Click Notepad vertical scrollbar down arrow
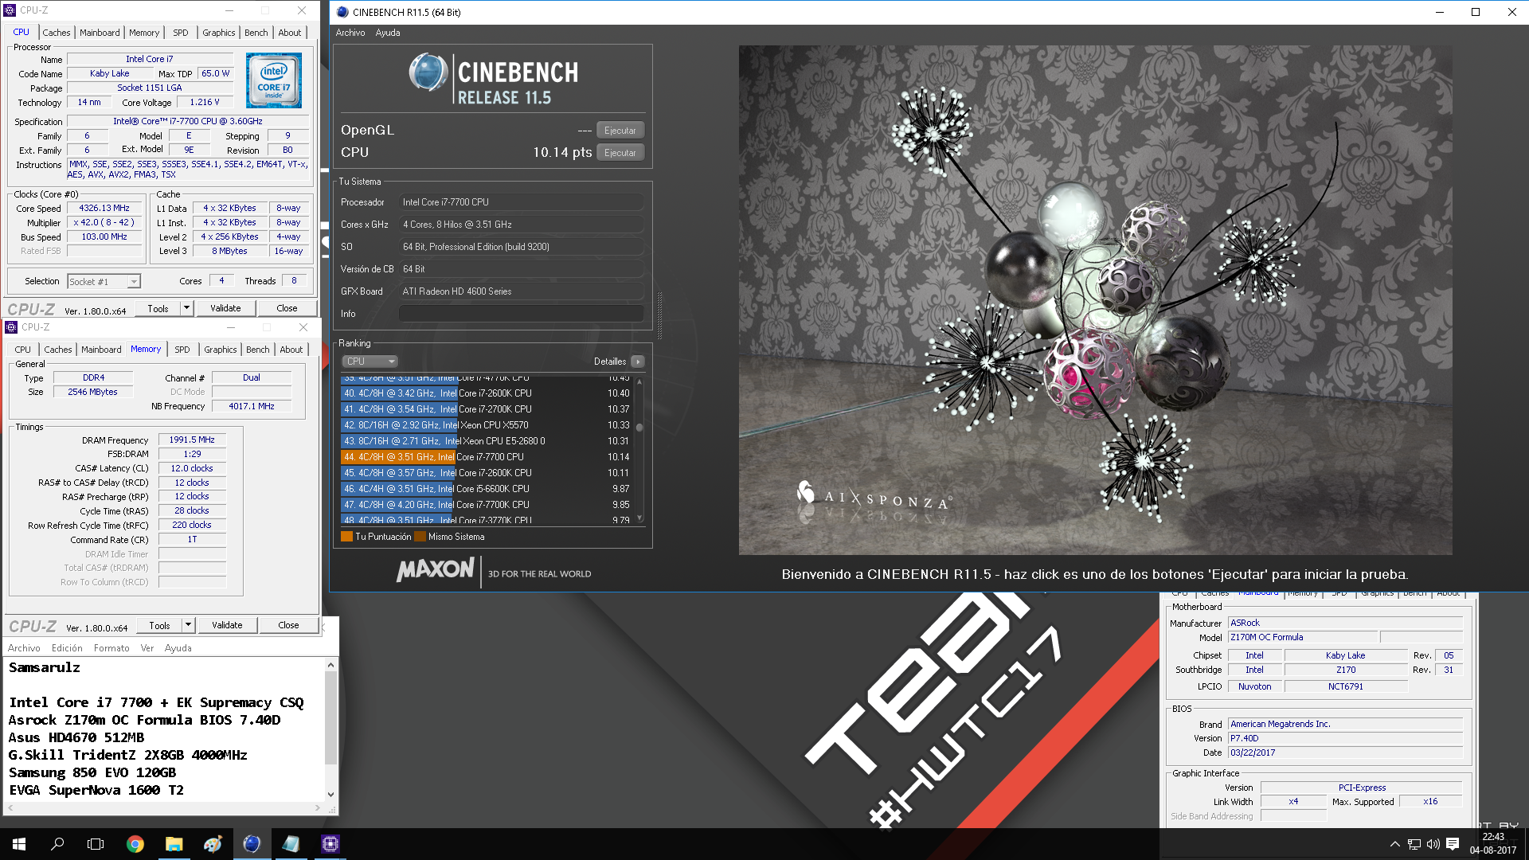Image resolution: width=1529 pixels, height=860 pixels. 331,794
